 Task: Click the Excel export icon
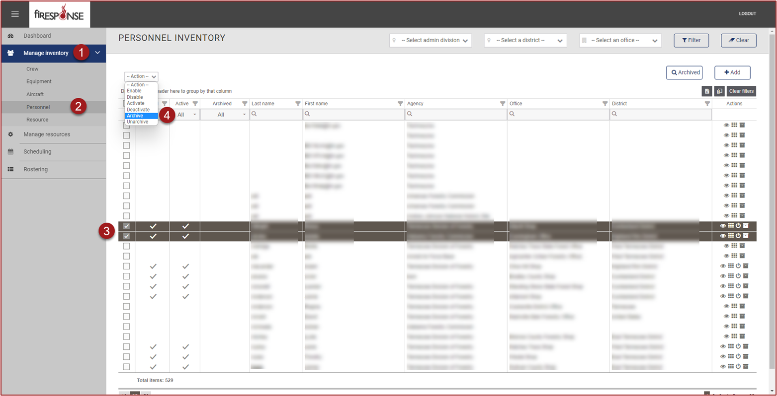pos(707,91)
